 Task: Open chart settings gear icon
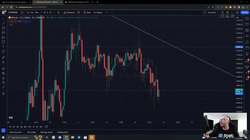click(x=227, y=12)
